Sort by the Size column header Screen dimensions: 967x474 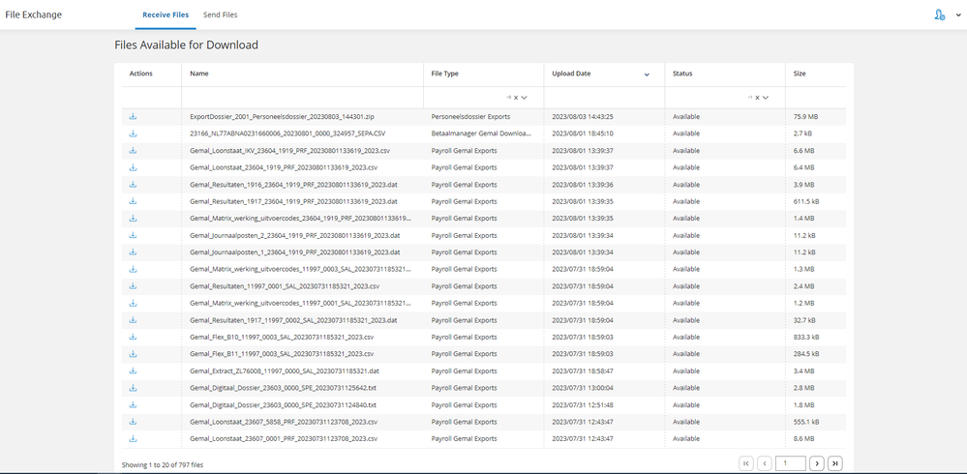pyautogui.click(x=800, y=74)
